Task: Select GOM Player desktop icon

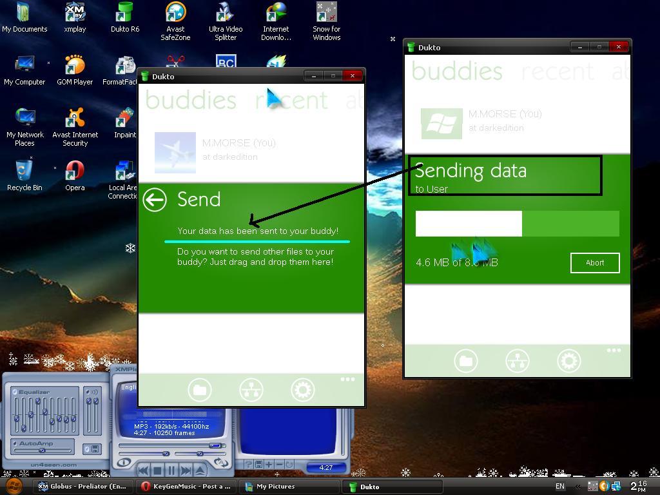Action: [x=75, y=71]
